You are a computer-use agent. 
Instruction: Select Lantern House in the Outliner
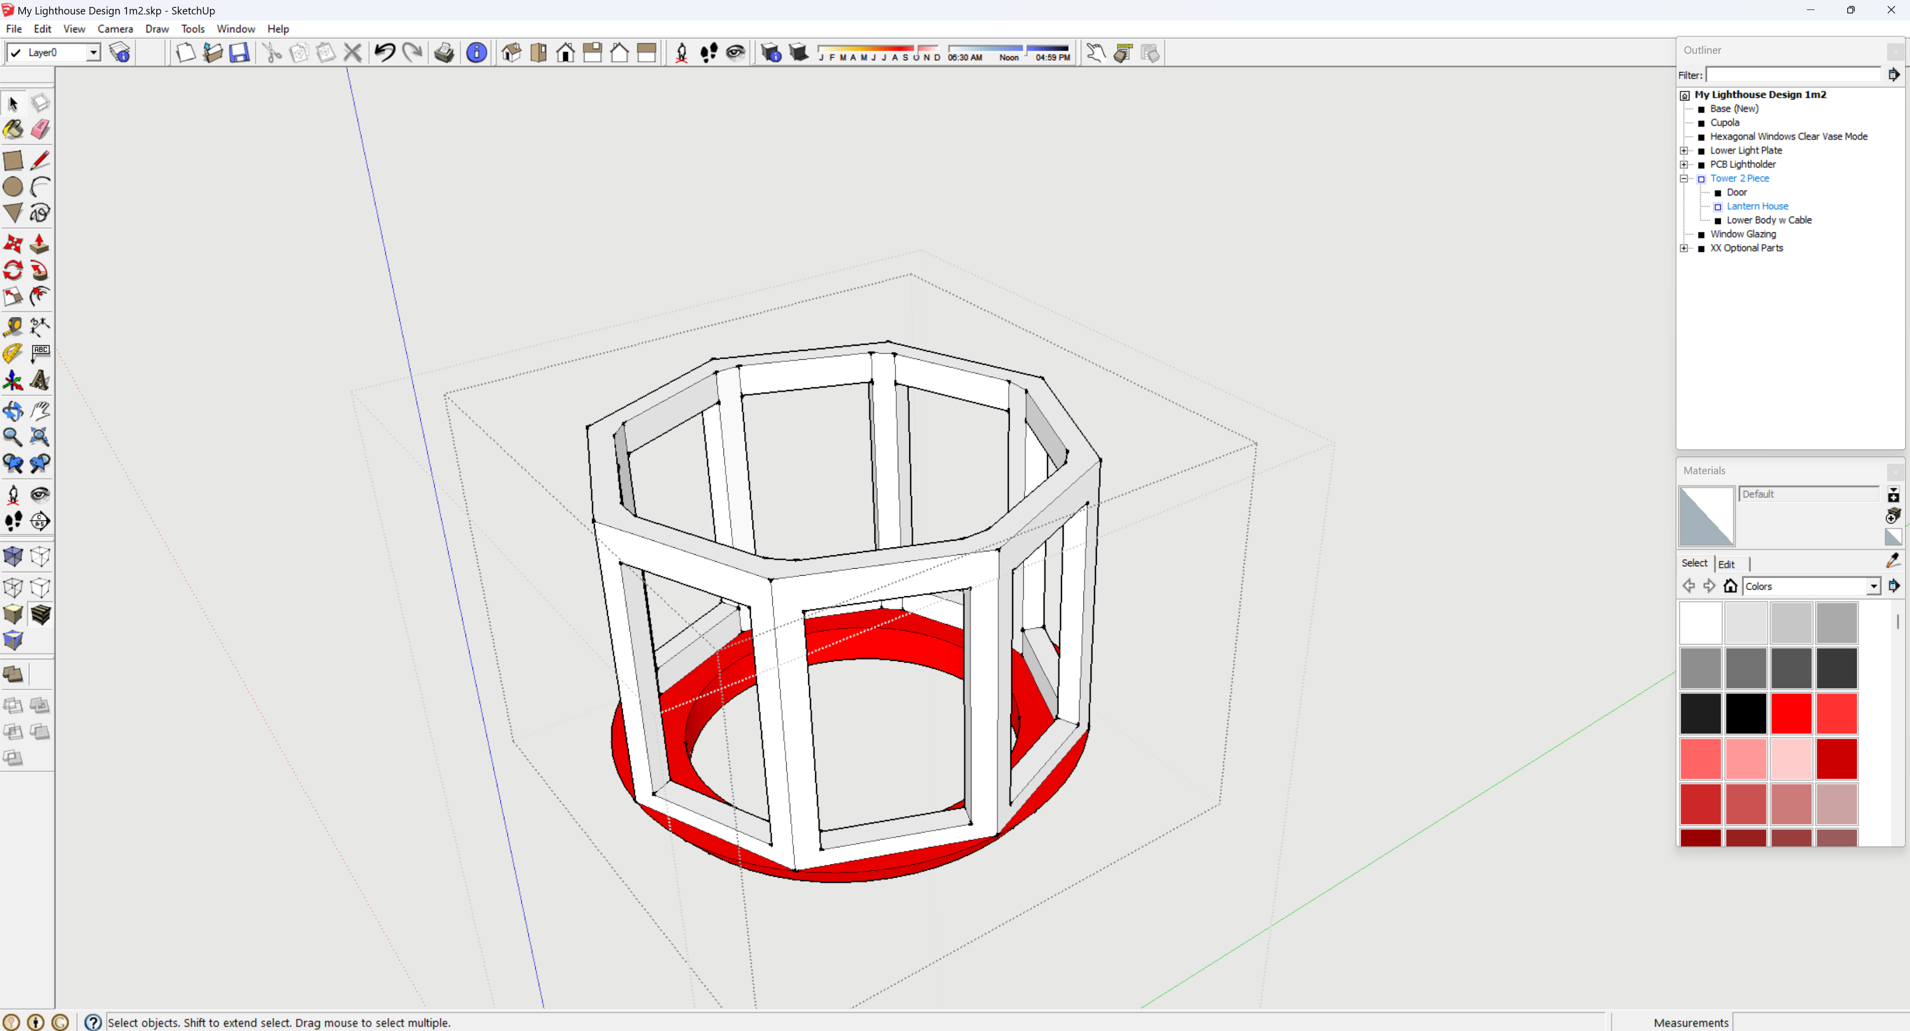(1757, 206)
